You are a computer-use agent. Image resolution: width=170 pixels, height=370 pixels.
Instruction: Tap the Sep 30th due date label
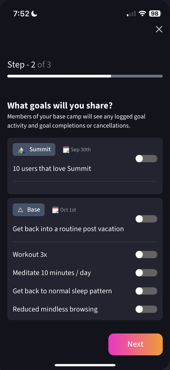81,149
